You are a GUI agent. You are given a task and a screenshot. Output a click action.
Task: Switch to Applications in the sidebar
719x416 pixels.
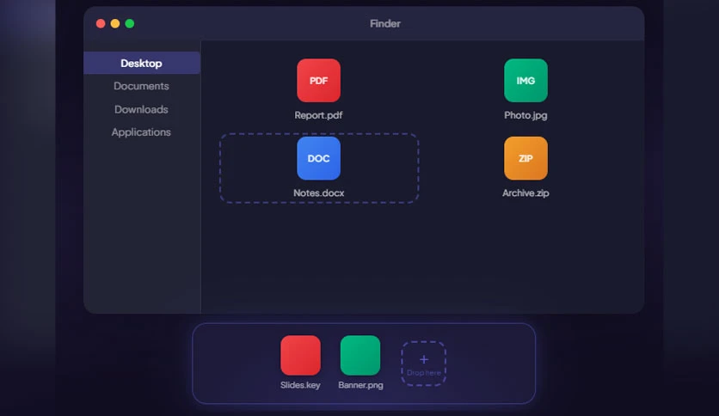(142, 132)
